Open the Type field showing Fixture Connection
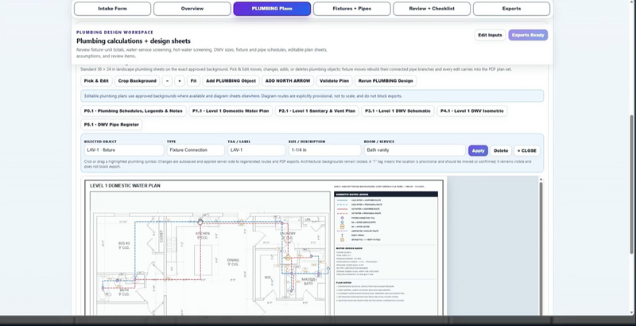The height and width of the screenshot is (326, 636). [196, 150]
